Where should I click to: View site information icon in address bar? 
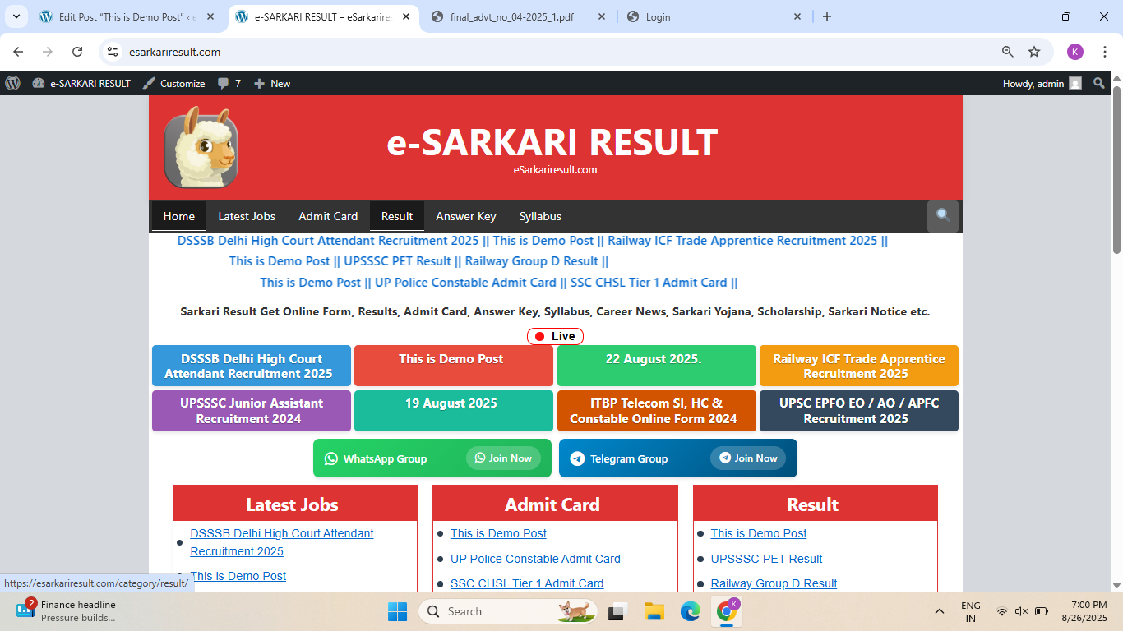pyautogui.click(x=113, y=52)
